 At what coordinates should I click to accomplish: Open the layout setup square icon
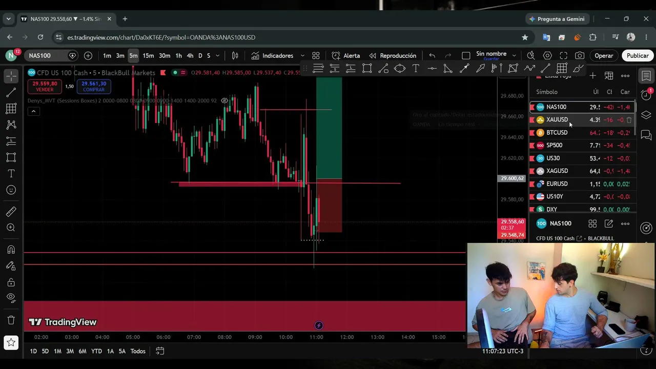(x=466, y=55)
